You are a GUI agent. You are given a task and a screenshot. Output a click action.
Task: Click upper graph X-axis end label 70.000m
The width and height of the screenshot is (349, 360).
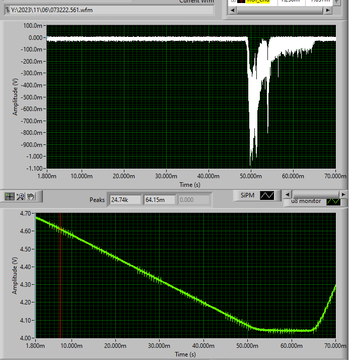point(335,176)
